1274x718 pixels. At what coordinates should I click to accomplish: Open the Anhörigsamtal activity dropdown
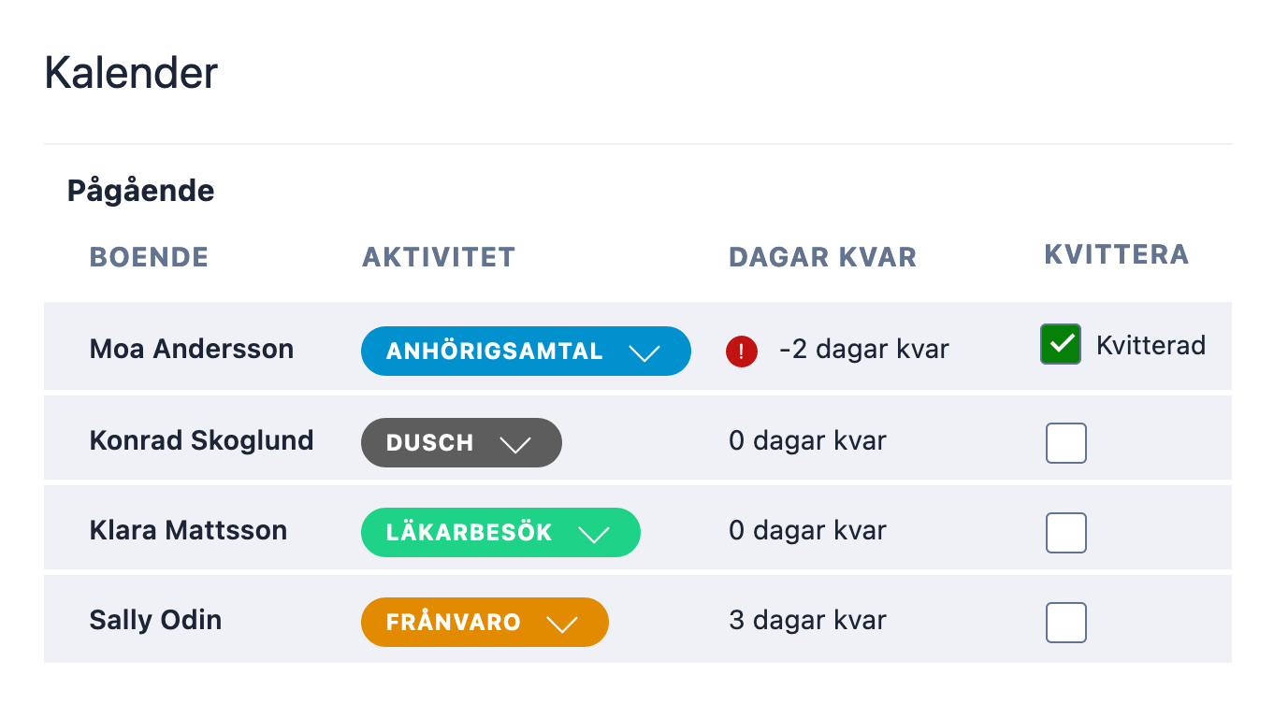point(526,351)
